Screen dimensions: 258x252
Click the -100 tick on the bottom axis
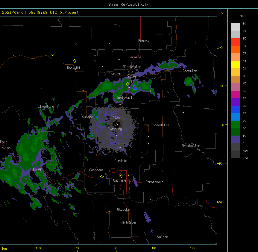tap(37, 248)
